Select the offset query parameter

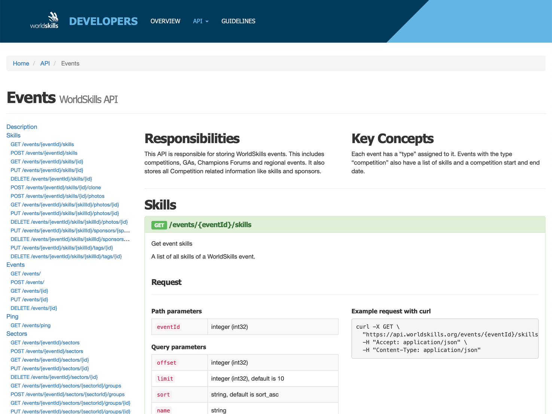pyautogui.click(x=166, y=363)
